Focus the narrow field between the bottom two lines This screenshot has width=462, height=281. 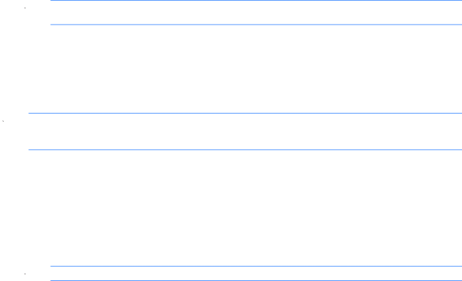[256, 274]
